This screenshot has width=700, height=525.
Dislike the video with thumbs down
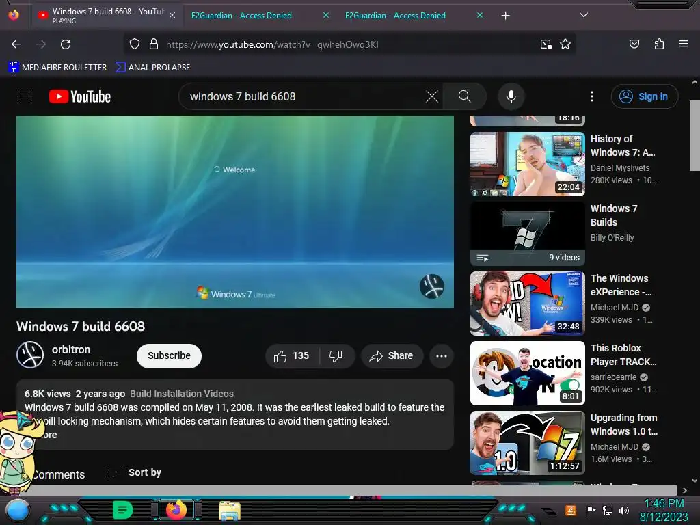(336, 355)
